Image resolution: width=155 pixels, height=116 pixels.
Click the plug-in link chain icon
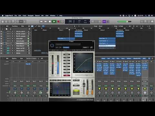point(91,47)
